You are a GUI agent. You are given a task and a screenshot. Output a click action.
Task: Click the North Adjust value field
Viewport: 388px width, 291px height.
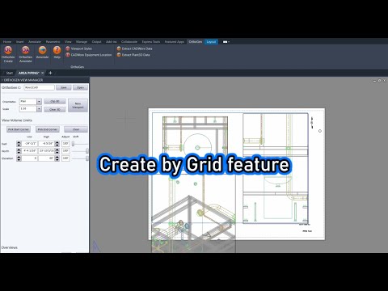[65, 151]
